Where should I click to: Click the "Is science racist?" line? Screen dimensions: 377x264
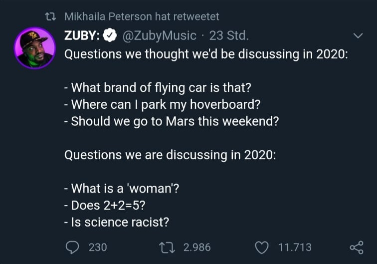117,222
